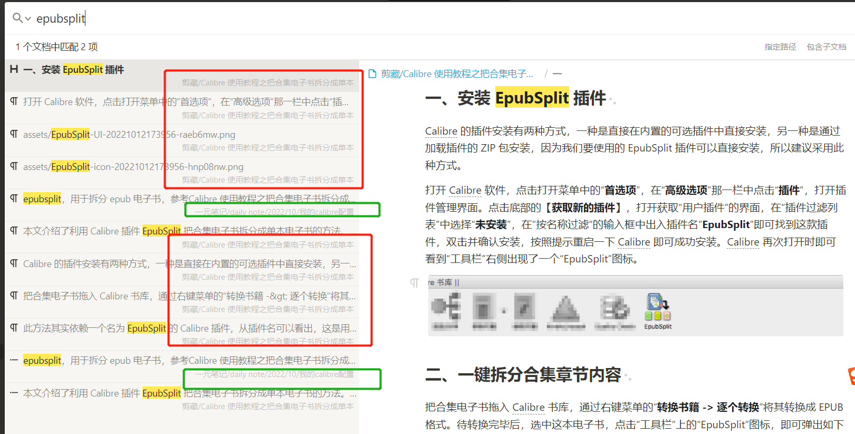Click the Calibre link in 'Calibre 的插件安装有两种方式' preview paragraph
This screenshot has height=434, width=855.
441,131
